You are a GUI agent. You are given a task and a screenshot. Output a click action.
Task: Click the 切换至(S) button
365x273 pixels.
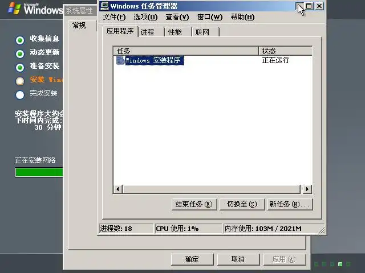tap(242, 204)
